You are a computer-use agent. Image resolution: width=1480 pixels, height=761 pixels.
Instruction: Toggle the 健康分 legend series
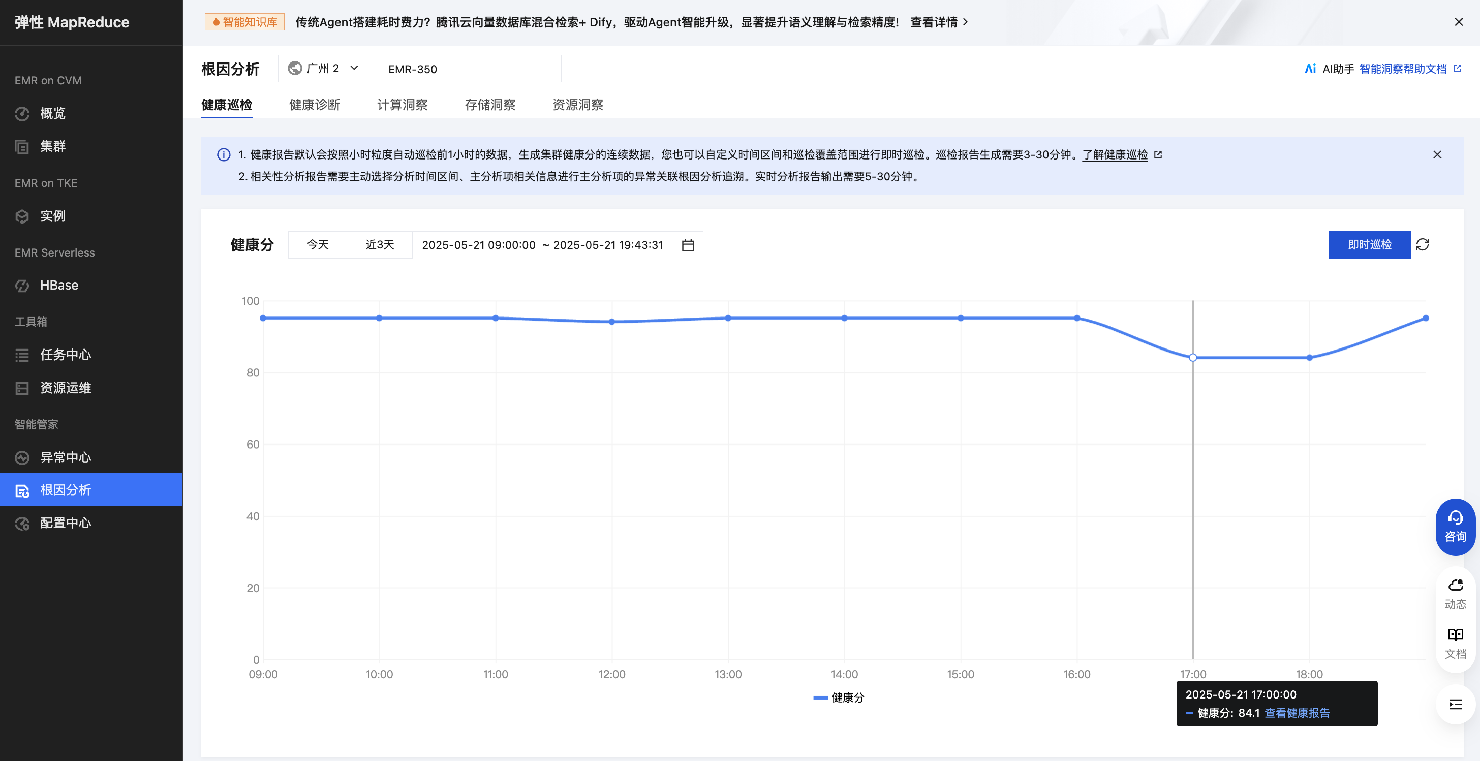pos(840,697)
